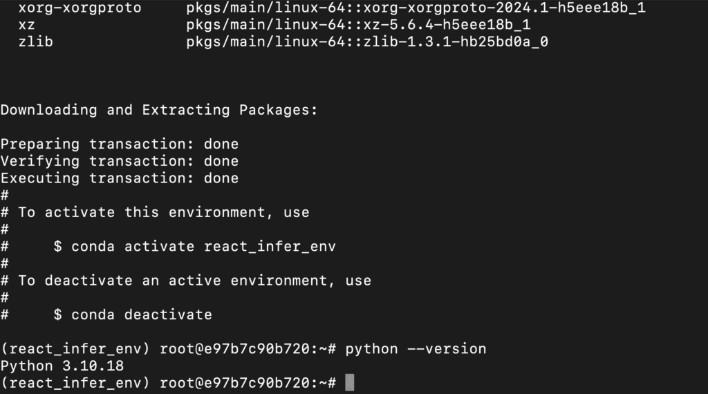
Task: Click the 'python --version' command text
Action: (416, 349)
